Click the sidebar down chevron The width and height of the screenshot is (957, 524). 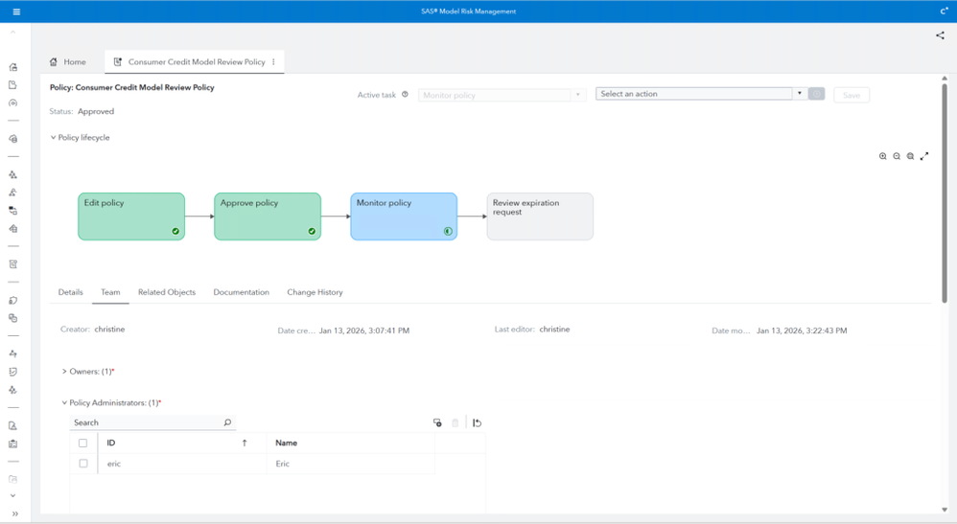pos(12,495)
